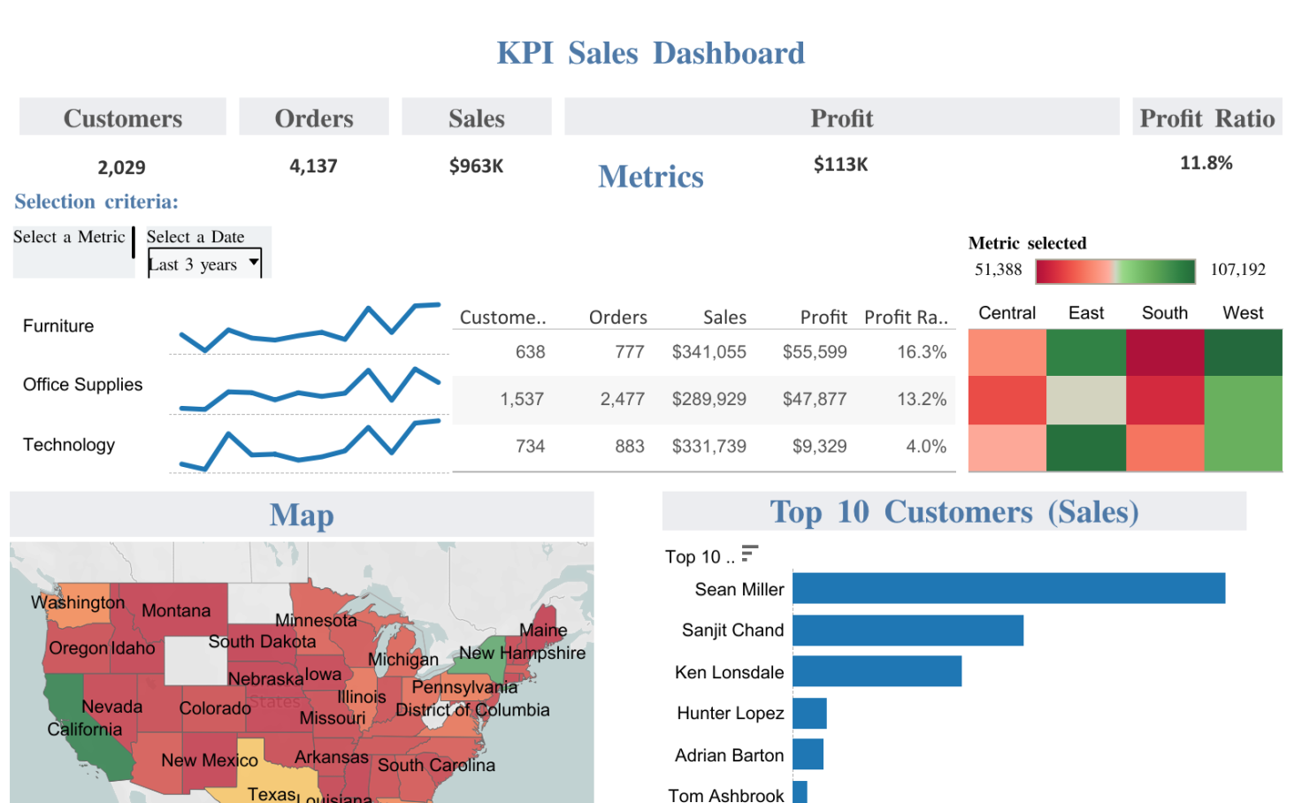Select the Sanjit Chand bar
The image size is (1302, 803).
[907, 630]
